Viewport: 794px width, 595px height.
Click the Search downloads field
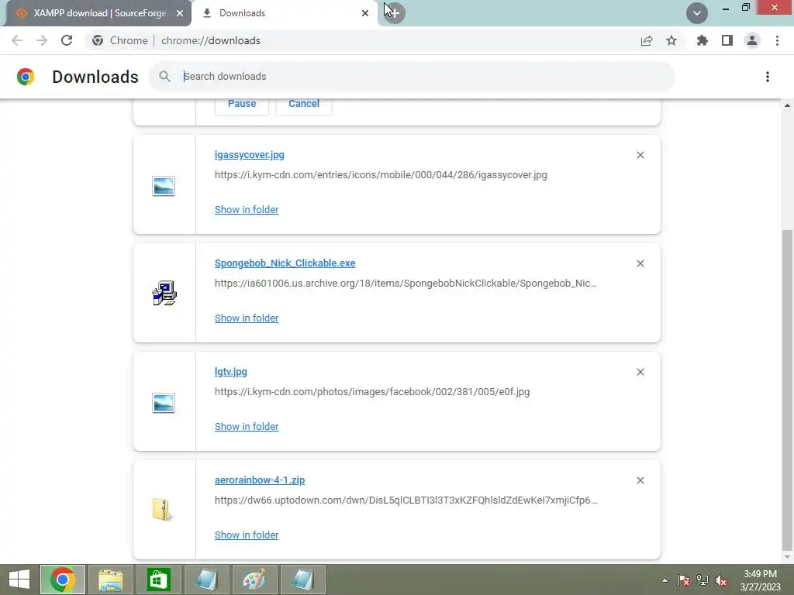pyautogui.click(x=413, y=77)
